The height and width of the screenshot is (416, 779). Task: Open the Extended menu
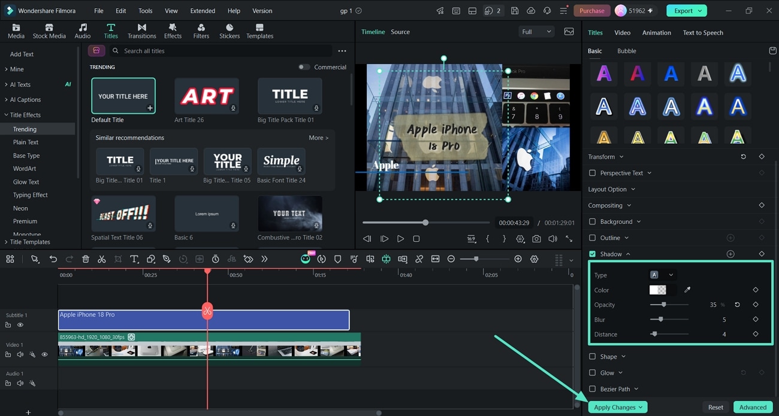[203, 11]
